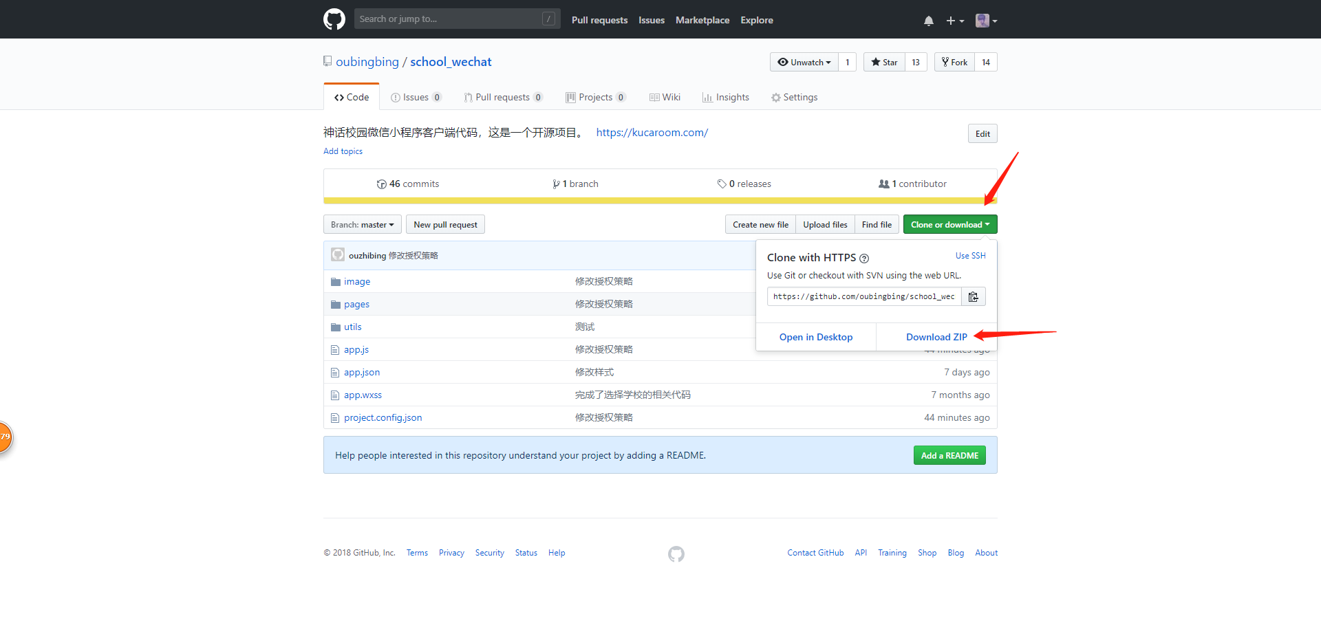Click the GitHub Octocat logo in header
This screenshot has height=636, width=1321.
pyautogui.click(x=334, y=19)
